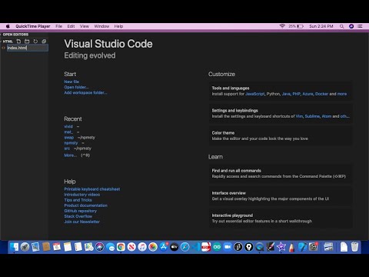Open News app from the dock
The width and height of the screenshot is (369, 277).
coord(131,247)
